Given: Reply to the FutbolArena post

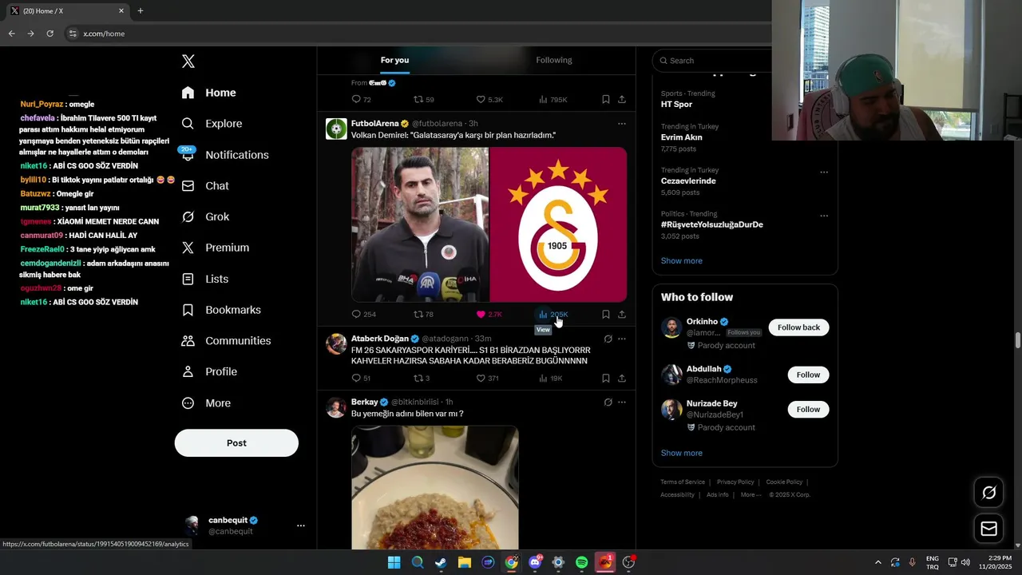Looking at the screenshot, I should [x=363, y=315].
